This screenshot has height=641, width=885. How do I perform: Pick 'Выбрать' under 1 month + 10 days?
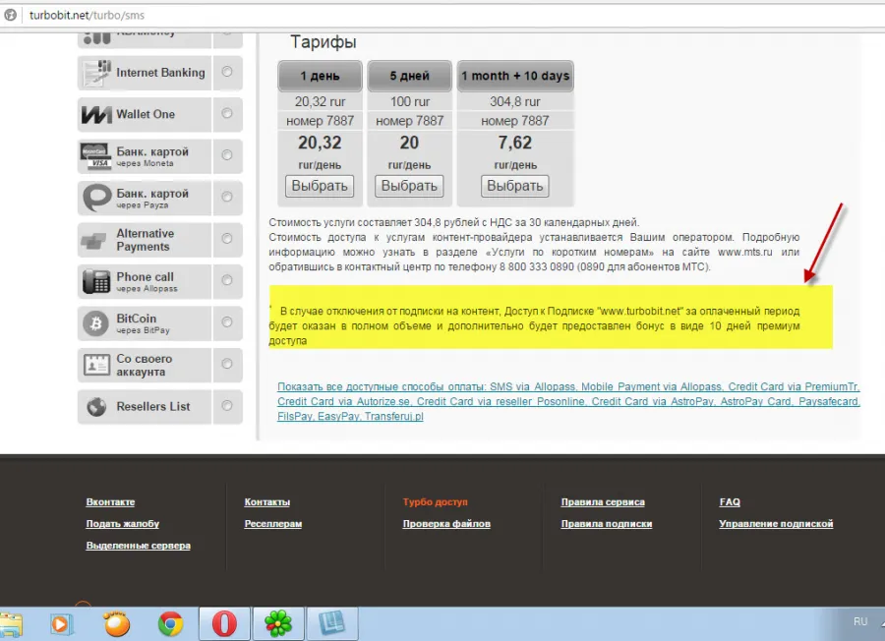[x=514, y=186]
